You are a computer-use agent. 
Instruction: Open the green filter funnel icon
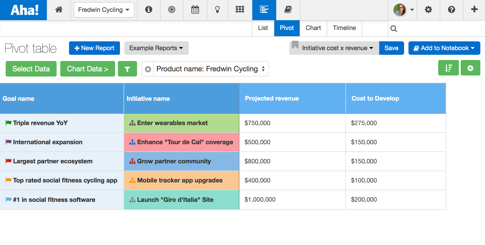(x=127, y=69)
